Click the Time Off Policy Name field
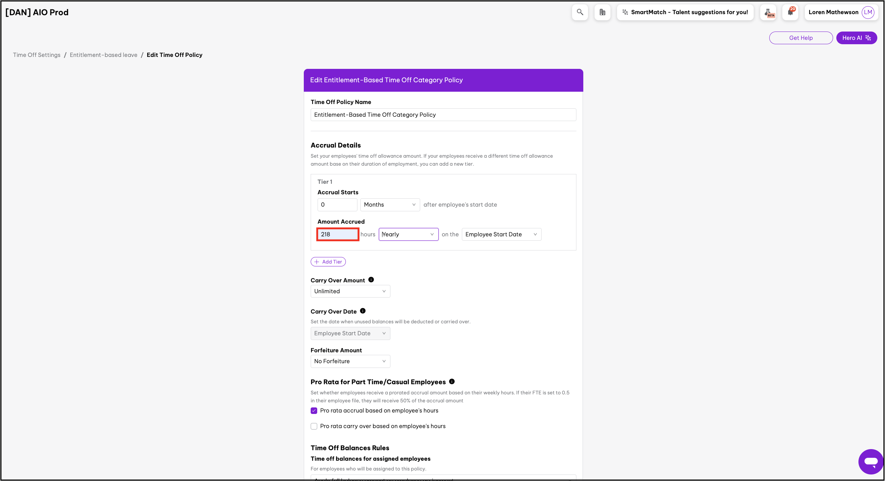This screenshot has height=481, width=886. (x=443, y=115)
